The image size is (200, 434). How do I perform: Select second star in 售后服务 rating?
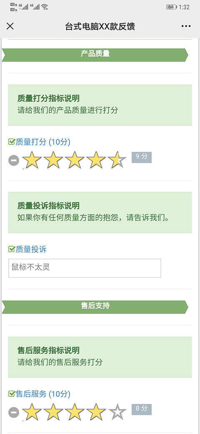[x=53, y=412]
